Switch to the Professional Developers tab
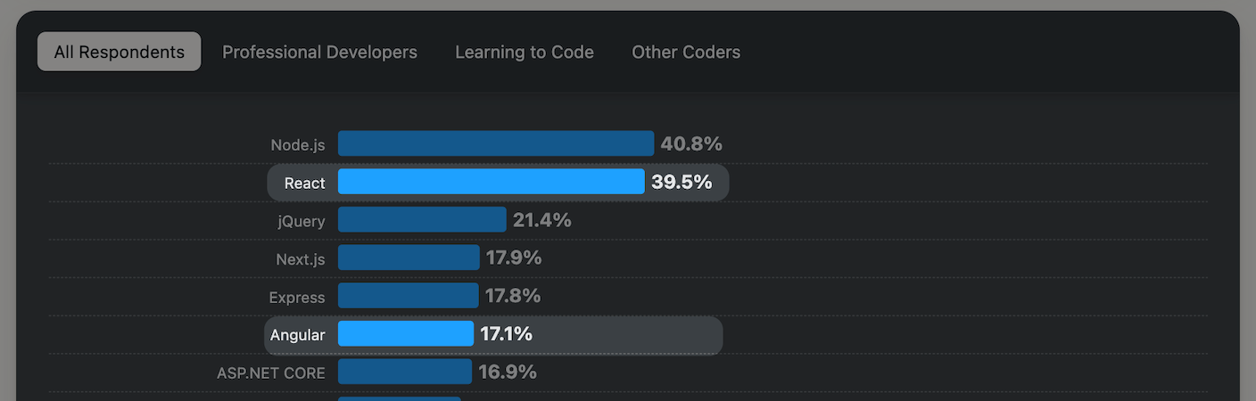Screen dimensions: 1256x401 319,53
